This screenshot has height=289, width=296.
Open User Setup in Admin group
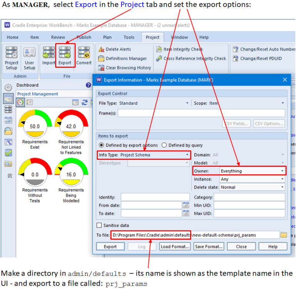(x=29, y=58)
